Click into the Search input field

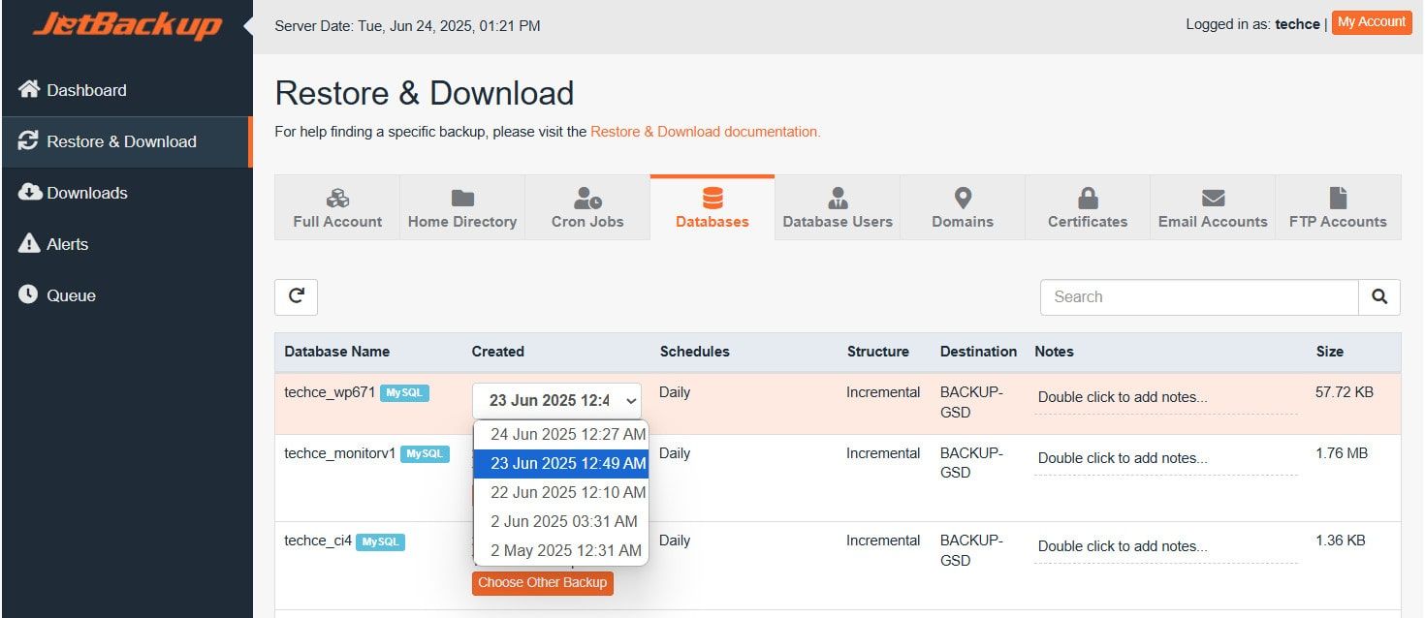1198,297
